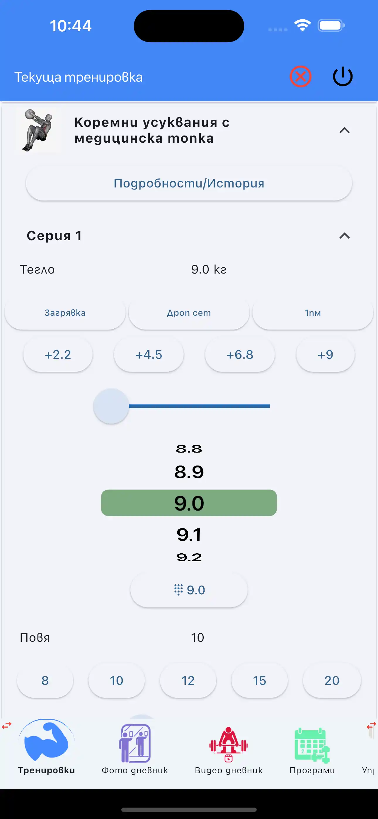Set repetitions to 20
This screenshot has width=378, height=819.
point(331,680)
